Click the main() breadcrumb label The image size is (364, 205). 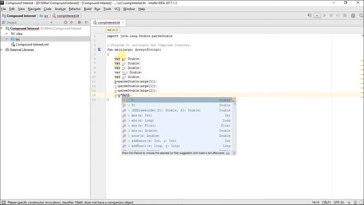113,30
